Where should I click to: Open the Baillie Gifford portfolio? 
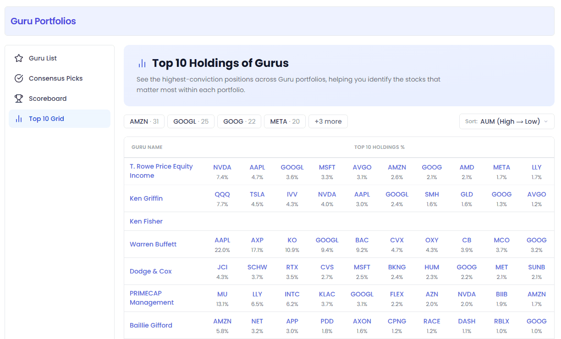pos(151,325)
